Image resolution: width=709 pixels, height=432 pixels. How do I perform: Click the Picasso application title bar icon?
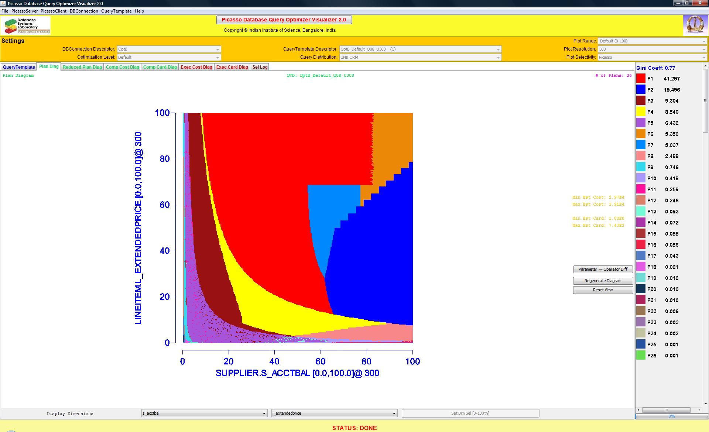tap(3, 3)
